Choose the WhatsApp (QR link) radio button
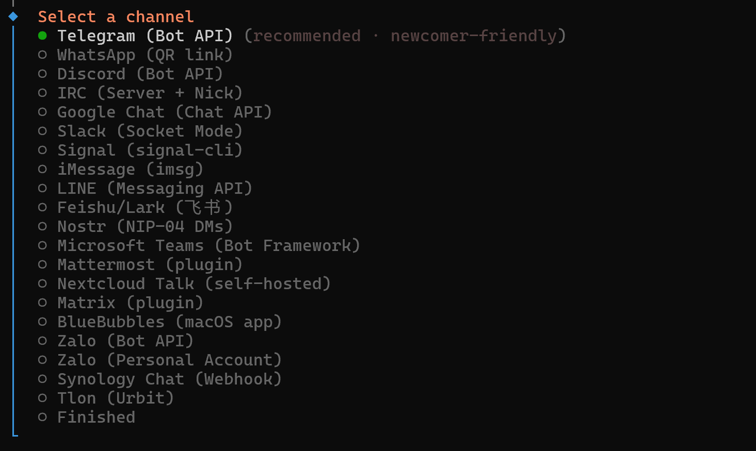This screenshot has width=756, height=451. click(x=43, y=55)
